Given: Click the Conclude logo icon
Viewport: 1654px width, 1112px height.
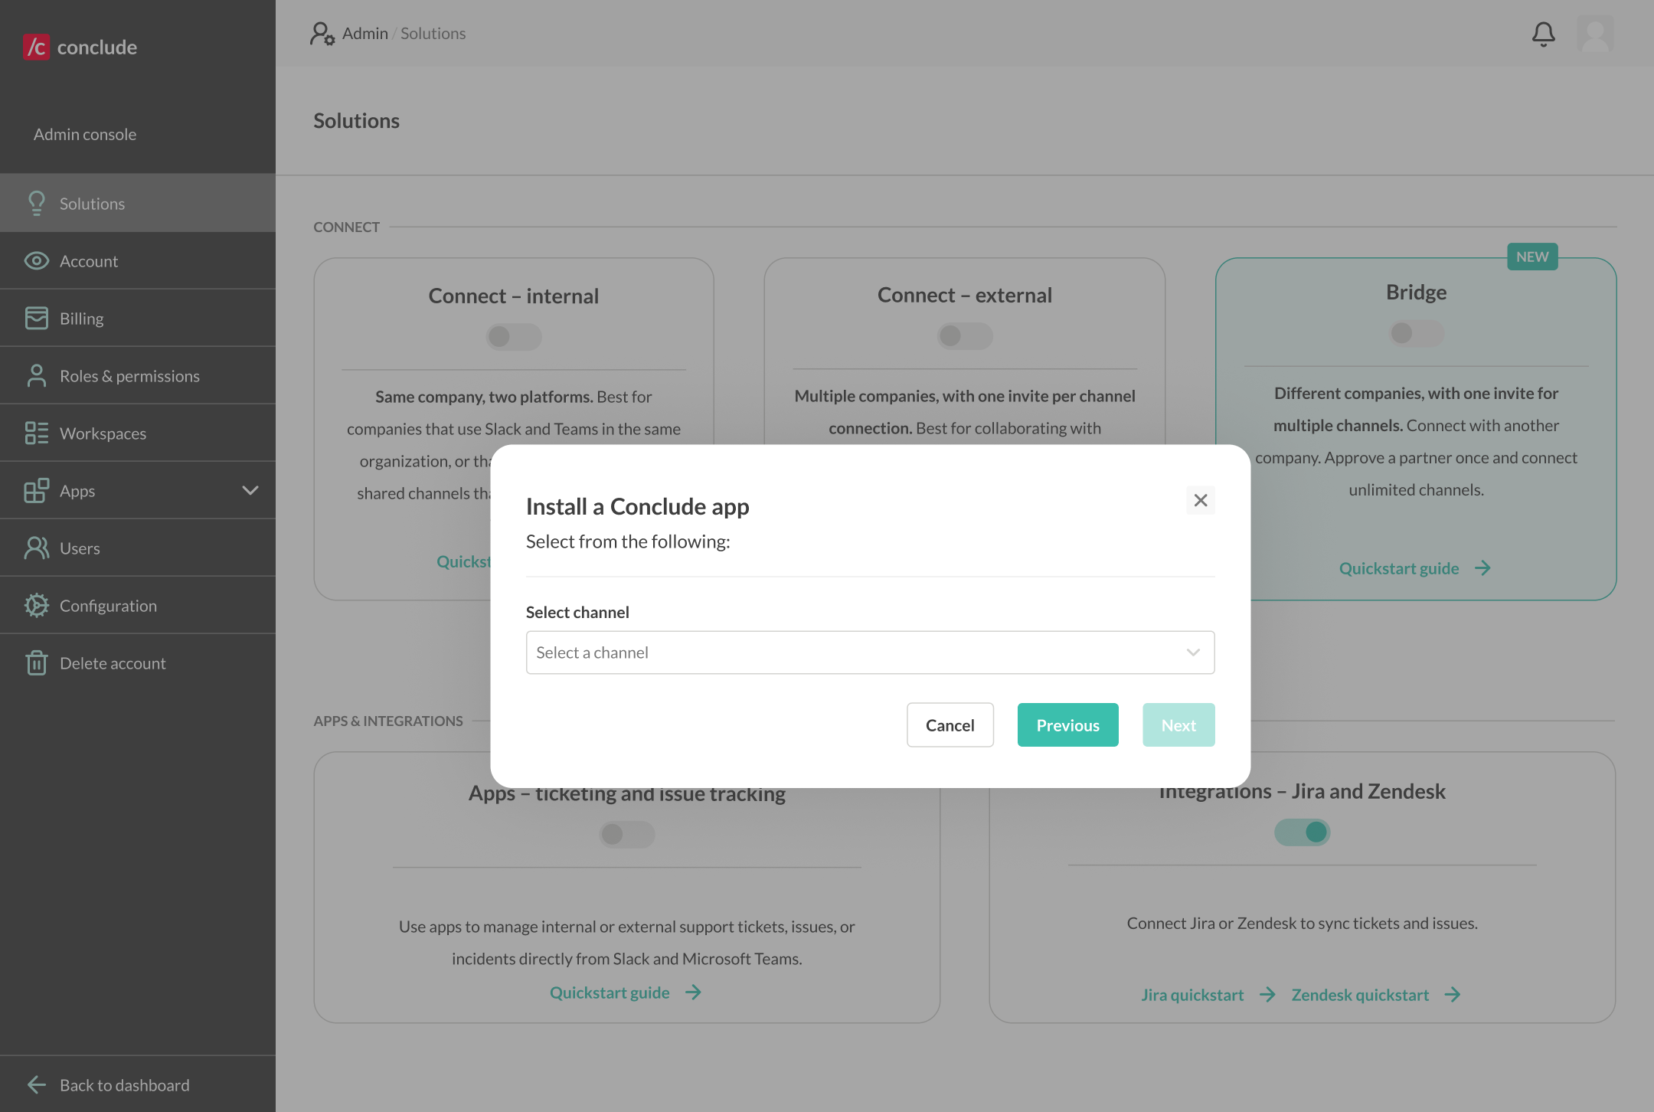Looking at the screenshot, I should pyautogui.click(x=36, y=47).
